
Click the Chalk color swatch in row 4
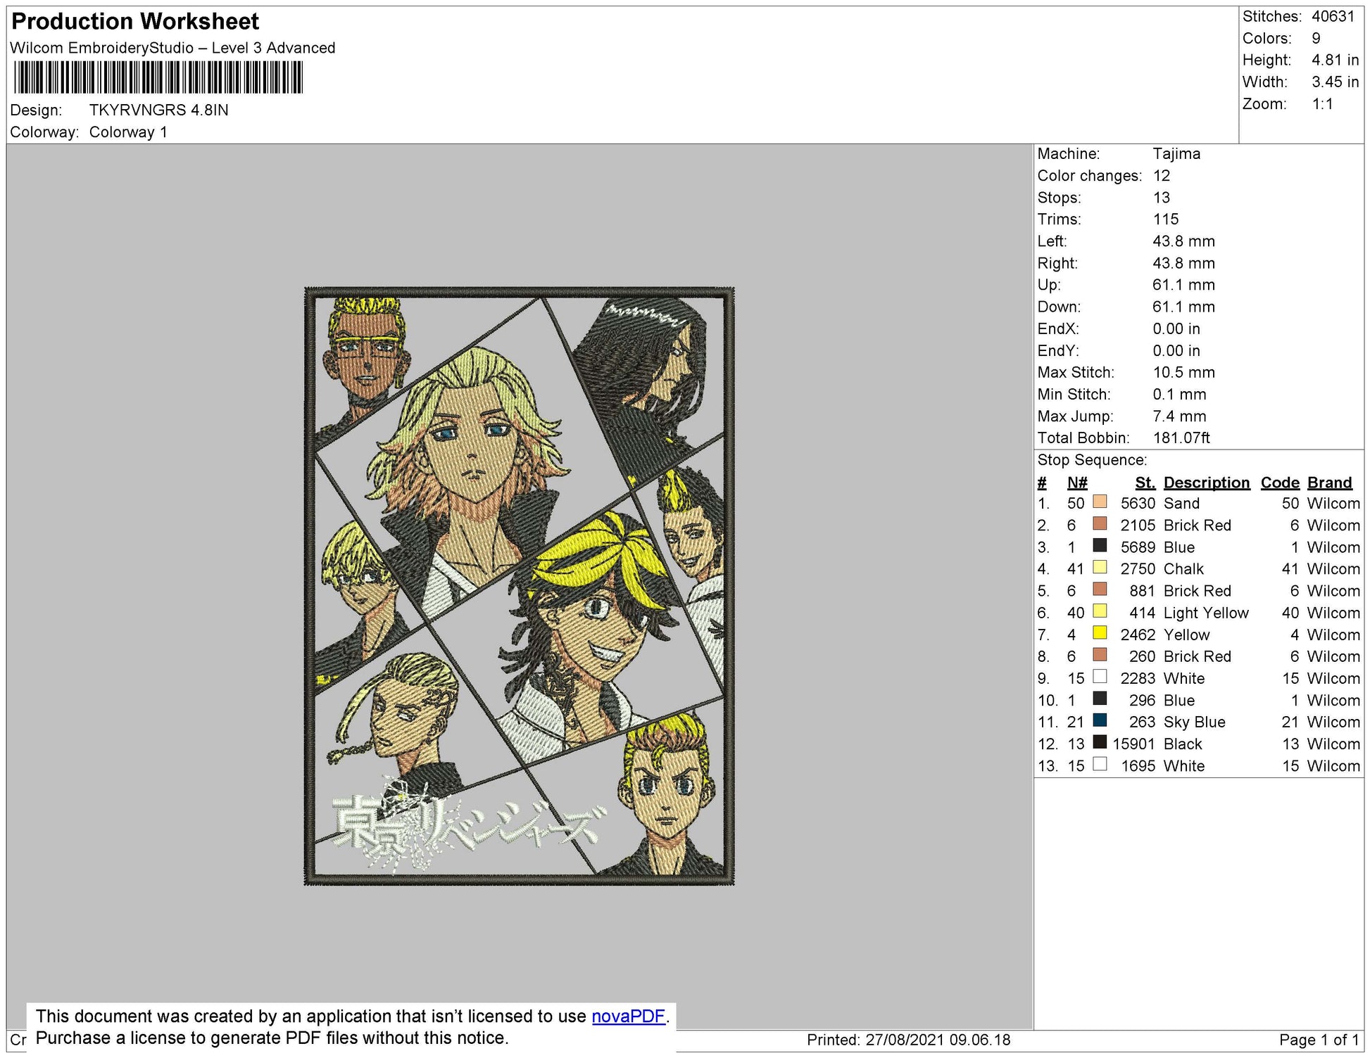point(1100,568)
